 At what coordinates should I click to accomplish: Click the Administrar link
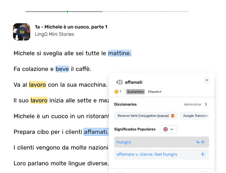pos(193,104)
